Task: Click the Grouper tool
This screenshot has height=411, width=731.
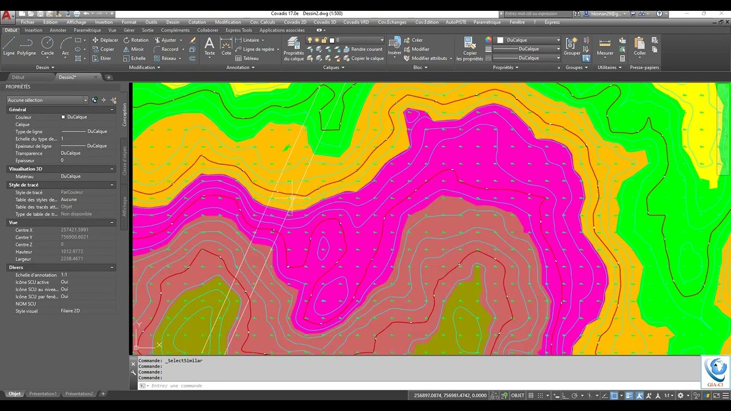Action: tap(572, 47)
